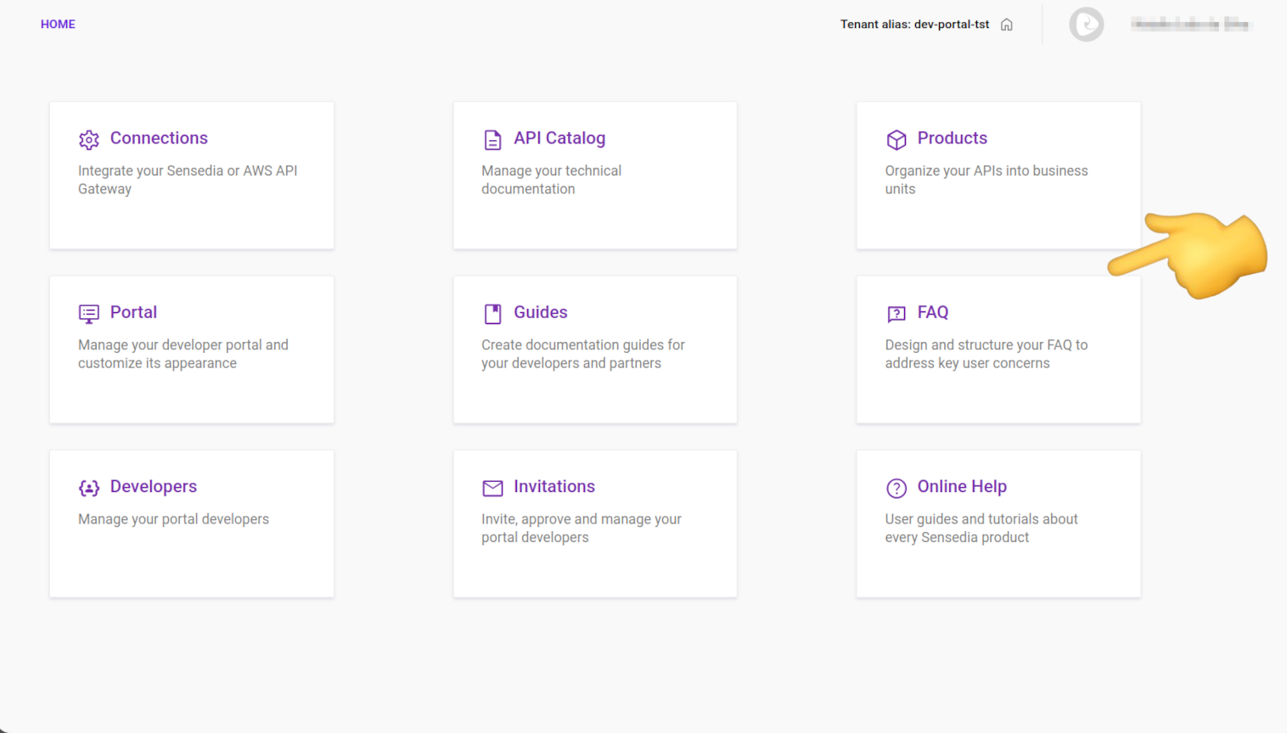Click the Products box icon
Viewport: 1287px width, 733px height.
point(896,139)
